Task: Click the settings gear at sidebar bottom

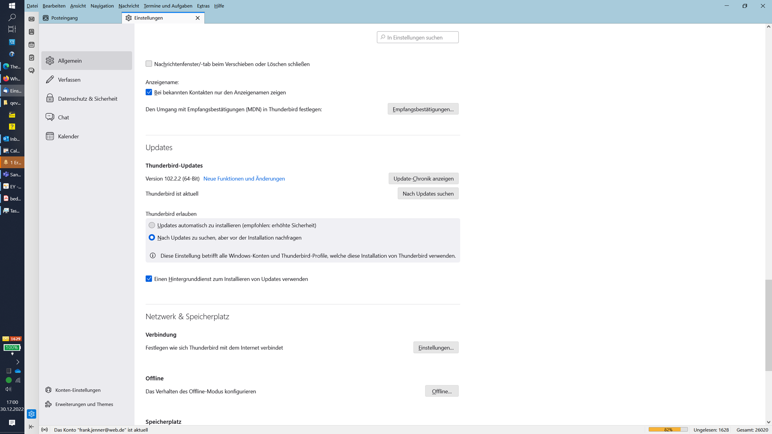Action: click(31, 414)
